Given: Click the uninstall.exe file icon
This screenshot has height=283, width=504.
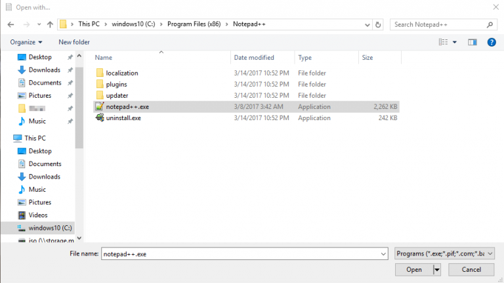Looking at the screenshot, I should pyautogui.click(x=99, y=118).
